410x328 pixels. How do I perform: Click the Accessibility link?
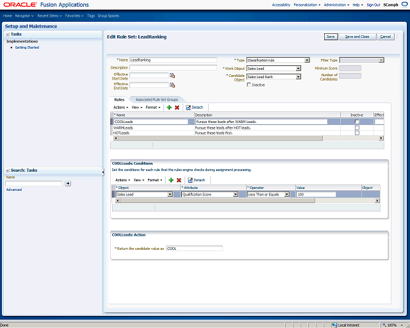pyautogui.click(x=281, y=5)
